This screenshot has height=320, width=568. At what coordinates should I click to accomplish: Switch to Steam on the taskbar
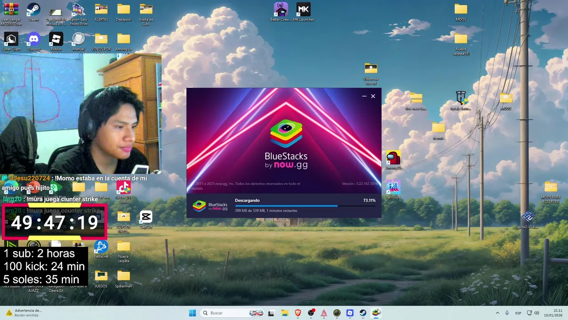pyautogui.click(x=363, y=313)
